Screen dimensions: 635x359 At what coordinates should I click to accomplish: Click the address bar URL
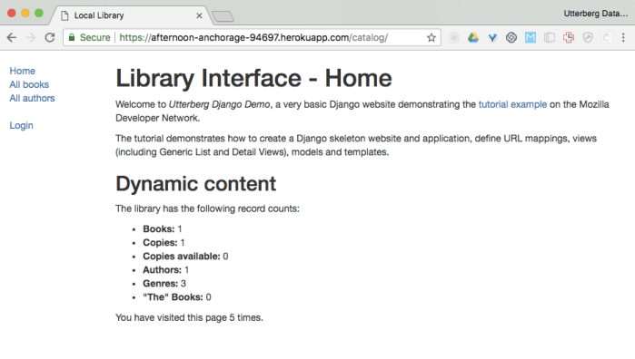[253, 37]
